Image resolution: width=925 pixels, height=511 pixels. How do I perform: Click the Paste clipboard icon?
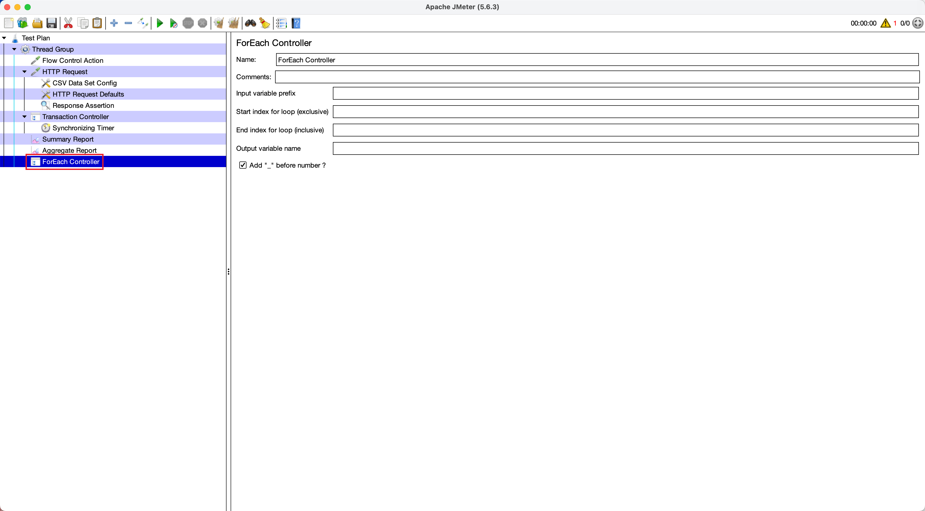click(x=97, y=23)
